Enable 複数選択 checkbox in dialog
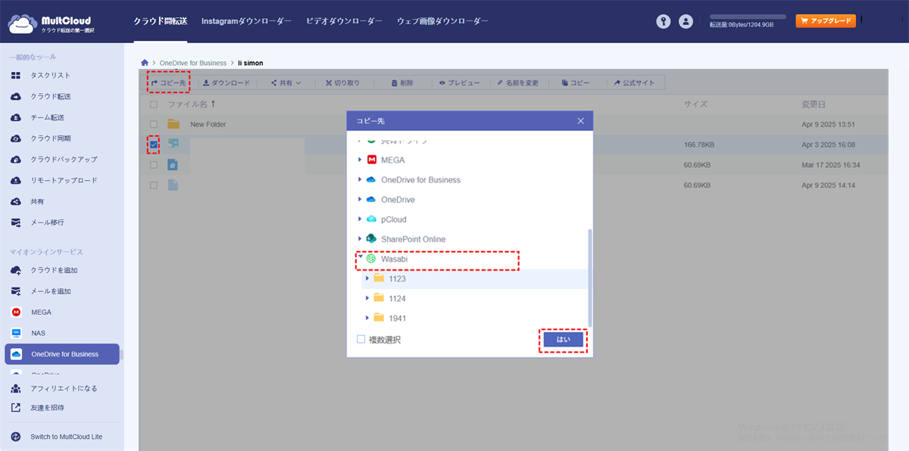 [361, 340]
